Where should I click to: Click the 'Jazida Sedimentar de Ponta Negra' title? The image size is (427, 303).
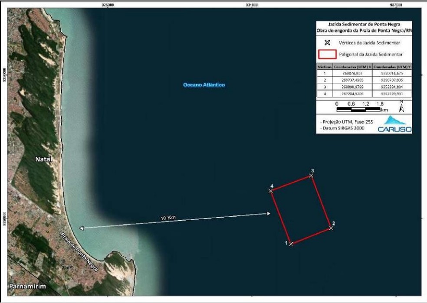coord(364,24)
